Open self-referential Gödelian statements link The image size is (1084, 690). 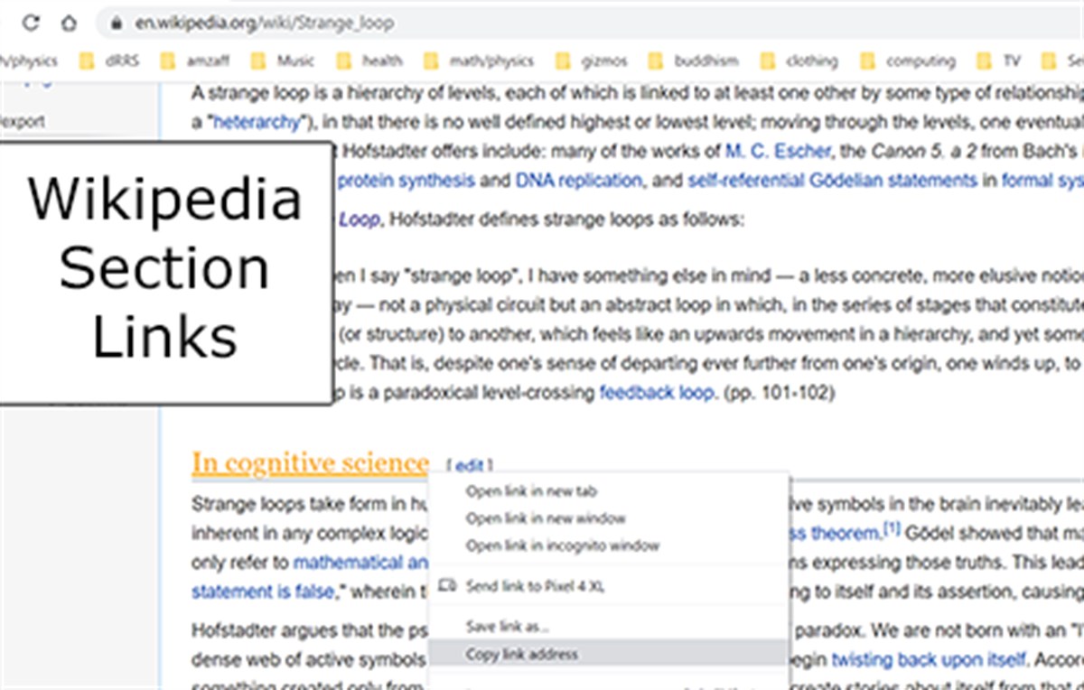832,180
